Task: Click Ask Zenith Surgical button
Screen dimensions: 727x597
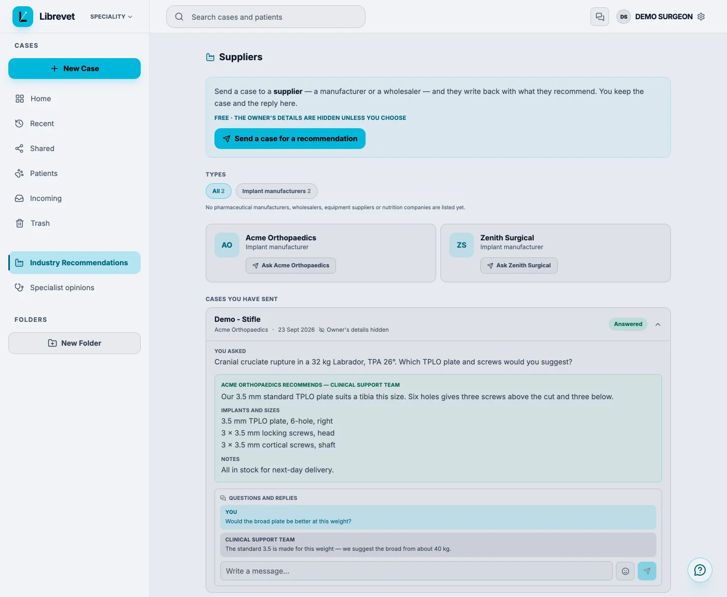Action: pyautogui.click(x=519, y=265)
